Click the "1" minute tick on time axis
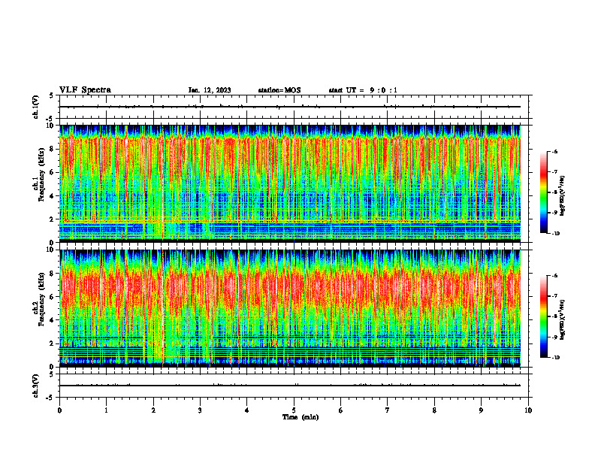The image size is (595, 460). [x=106, y=410]
